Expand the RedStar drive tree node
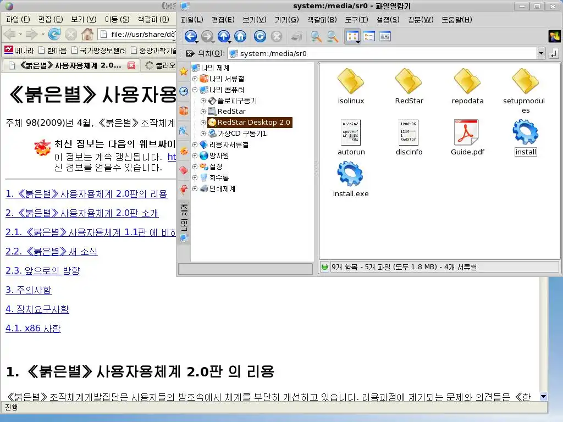The width and height of the screenshot is (563, 422). pos(203,112)
